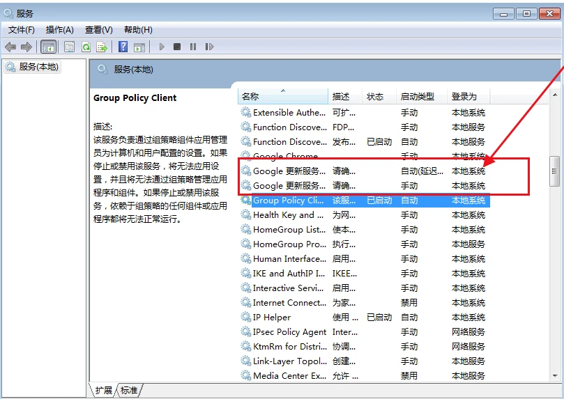The width and height of the screenshot is (564, 399).
Task: Click 已启动 status of IP Helper row
Action: click(x=379, y=317)
